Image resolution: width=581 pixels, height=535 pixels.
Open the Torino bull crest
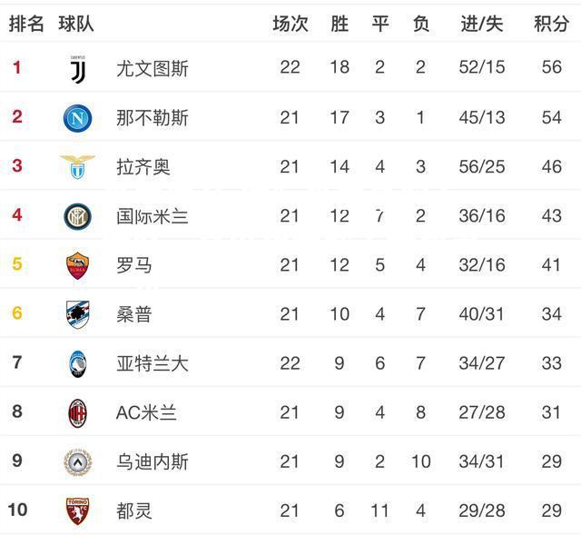pyautogui.click(x=77, y=511)
